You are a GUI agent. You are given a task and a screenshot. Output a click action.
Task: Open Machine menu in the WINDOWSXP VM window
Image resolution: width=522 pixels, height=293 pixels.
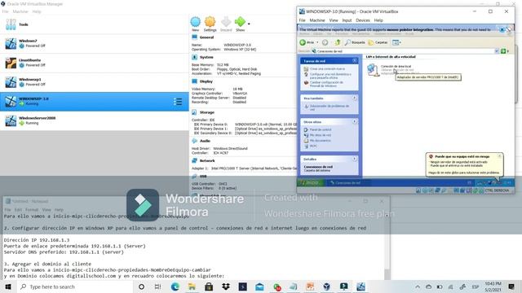pos(317,20)
